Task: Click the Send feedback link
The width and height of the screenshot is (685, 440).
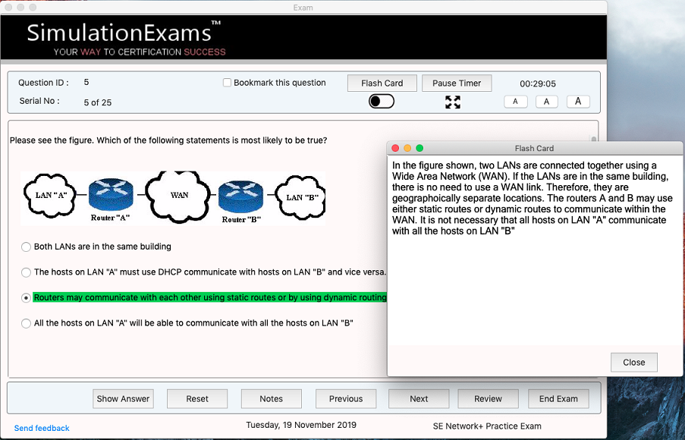Action: [x=41, y=428]
